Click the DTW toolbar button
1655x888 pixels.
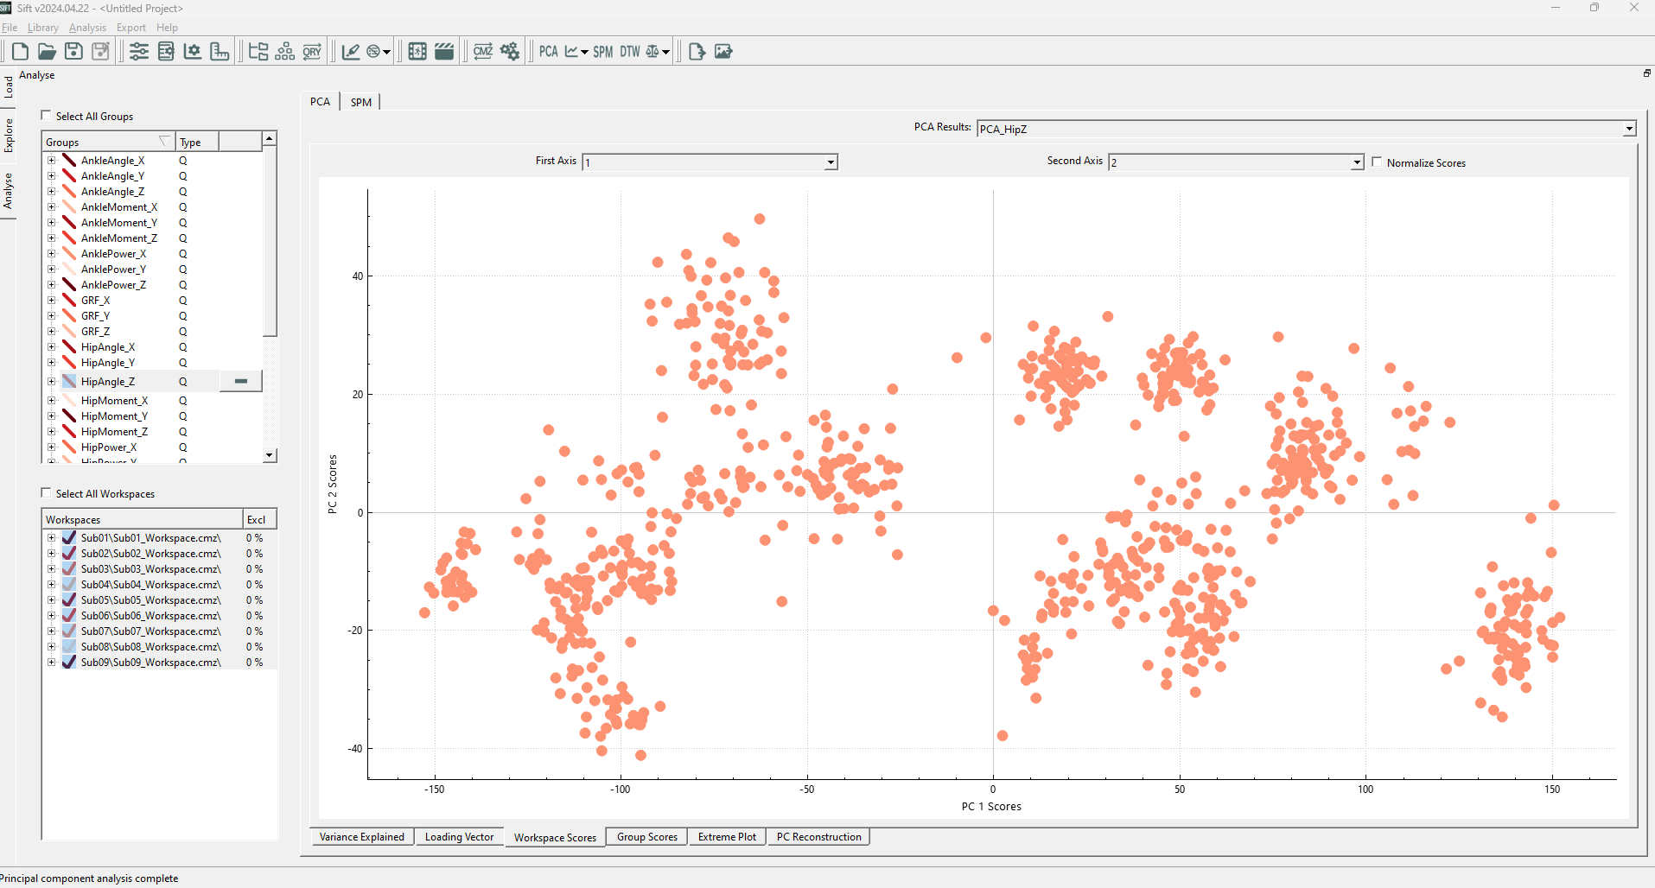(x=630, y=52)
